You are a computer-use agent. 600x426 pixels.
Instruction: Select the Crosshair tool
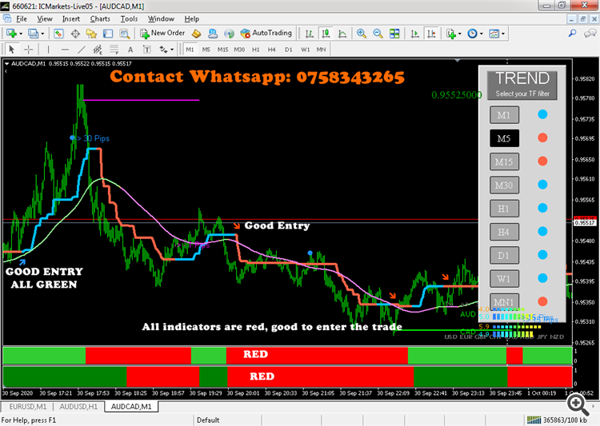[28, 50]
